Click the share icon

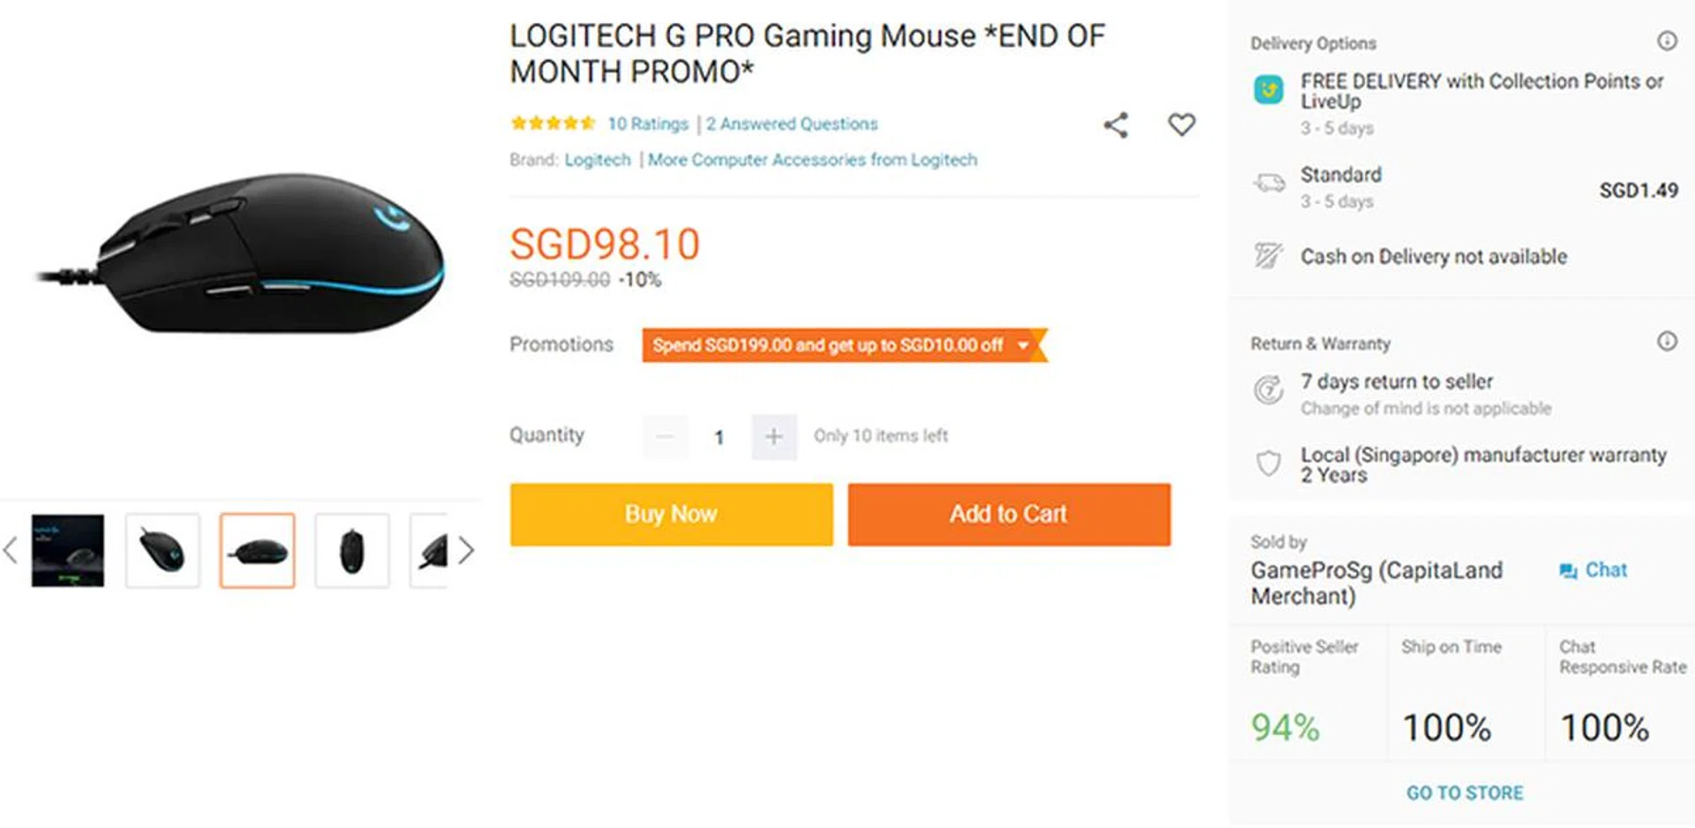pyautogui.click(x=1116, y=125)
